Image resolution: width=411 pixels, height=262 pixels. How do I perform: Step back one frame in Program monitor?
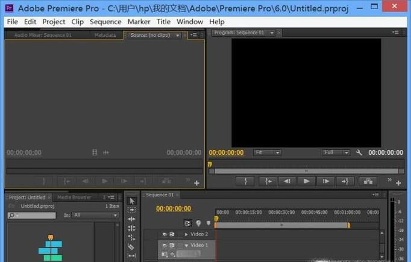(x=287, y=181)
